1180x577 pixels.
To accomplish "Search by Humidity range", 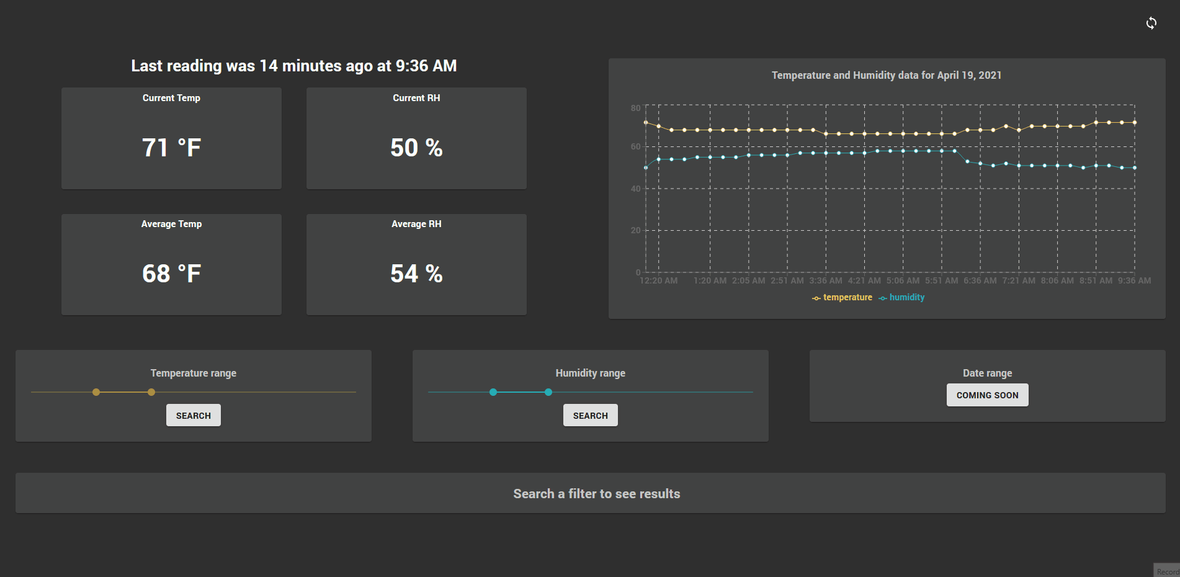I will coord(591,416).
